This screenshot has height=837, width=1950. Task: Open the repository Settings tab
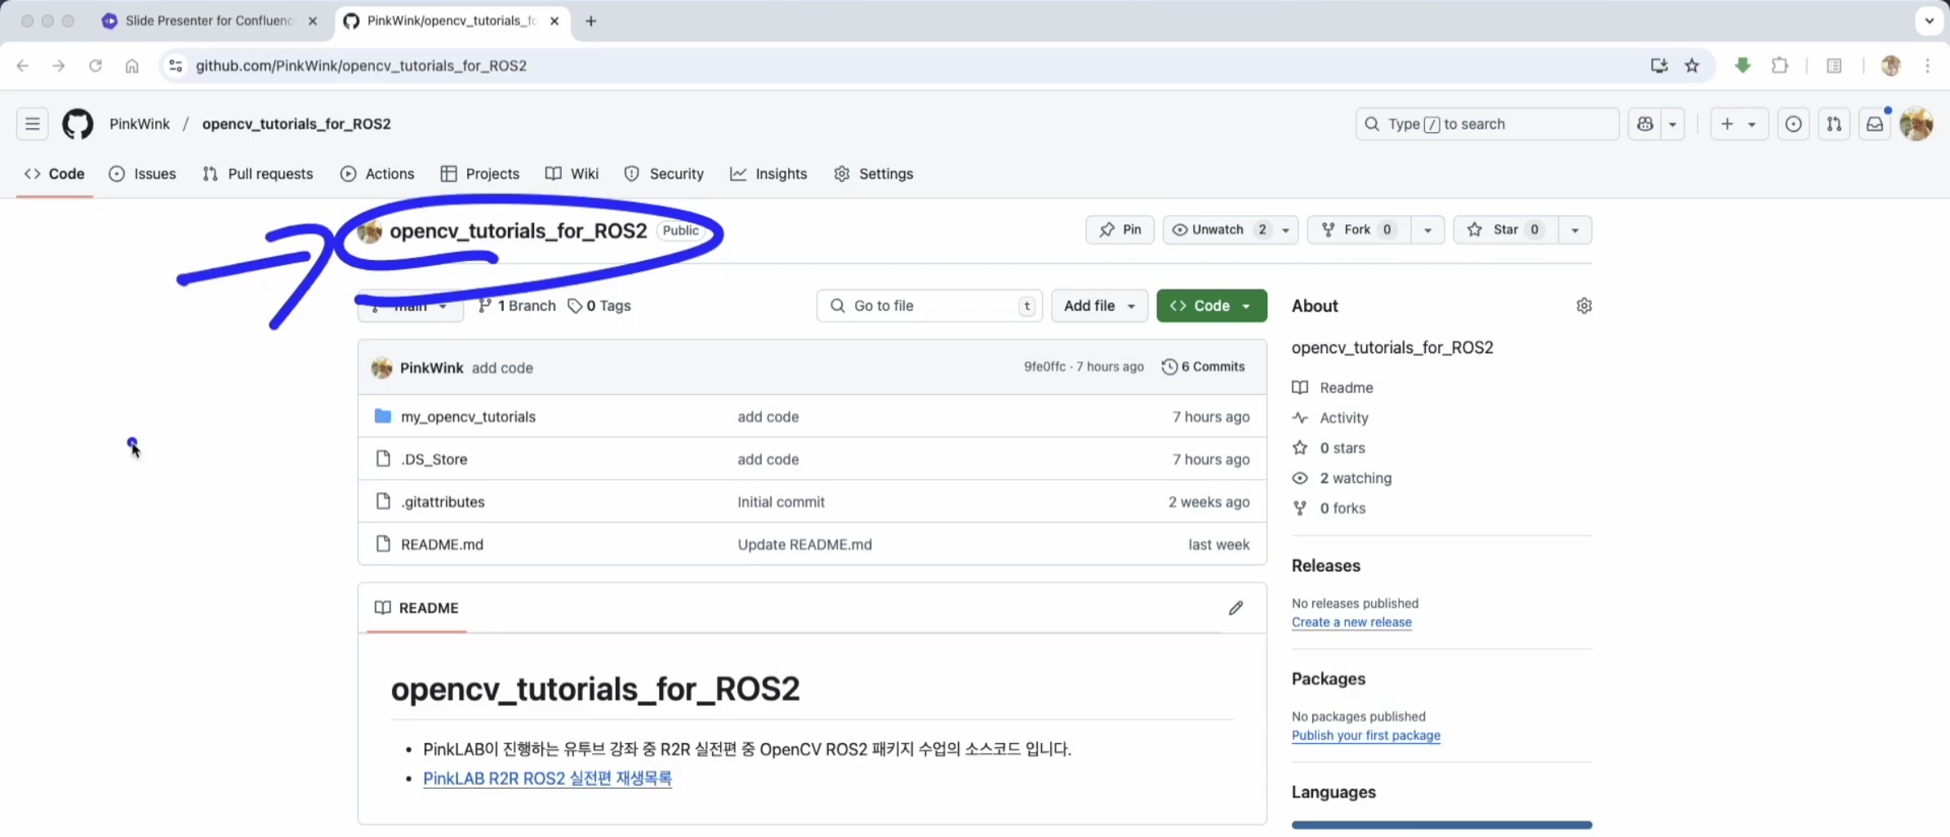tap(874, 174)
